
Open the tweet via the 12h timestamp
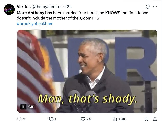coord(68,7)
